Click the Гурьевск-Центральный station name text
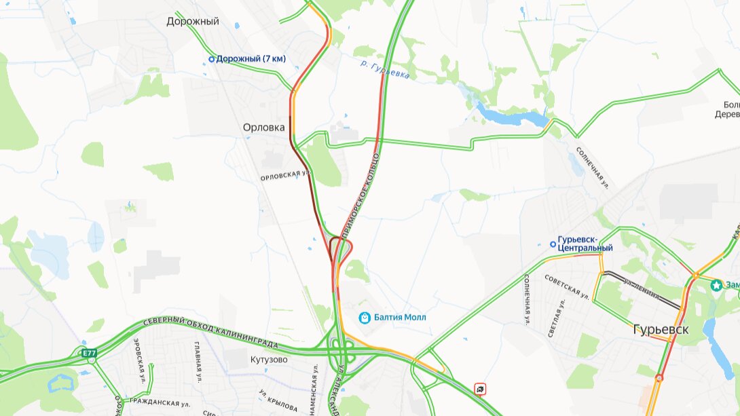This screenshot has width=740, height=416. click(585, 244)
